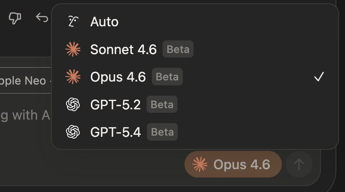Click the thumbs down feedback icon
345x192 pixels.
(x=15, y=18)
